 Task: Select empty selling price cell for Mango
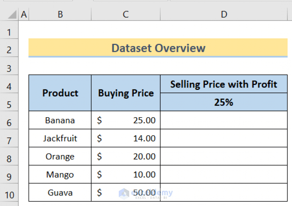(224, 174)
